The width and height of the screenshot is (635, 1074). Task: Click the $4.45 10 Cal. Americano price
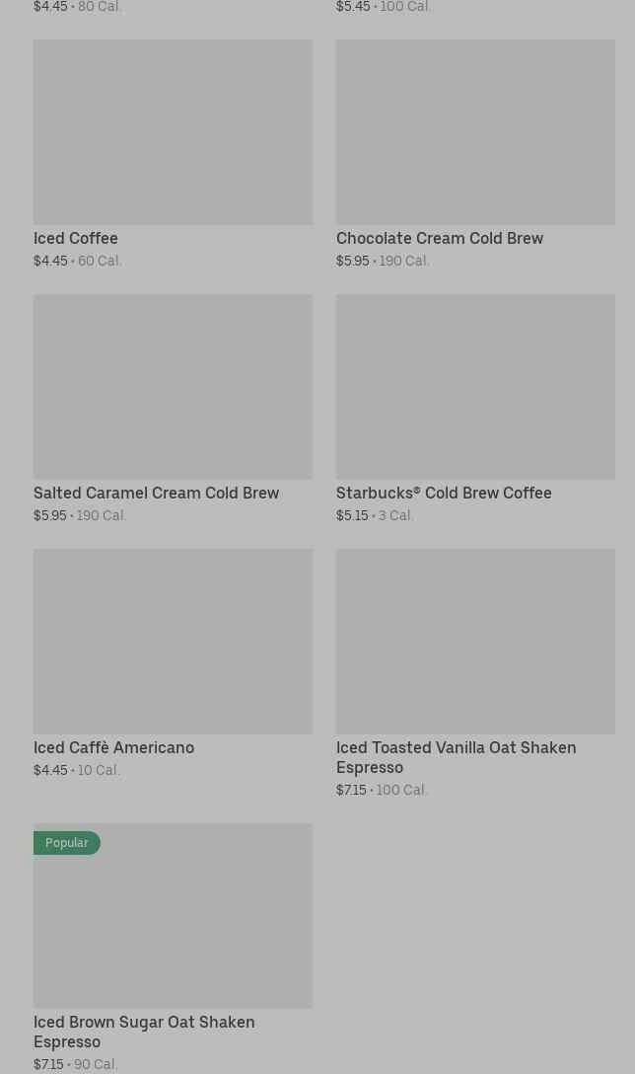coord(77,771)
